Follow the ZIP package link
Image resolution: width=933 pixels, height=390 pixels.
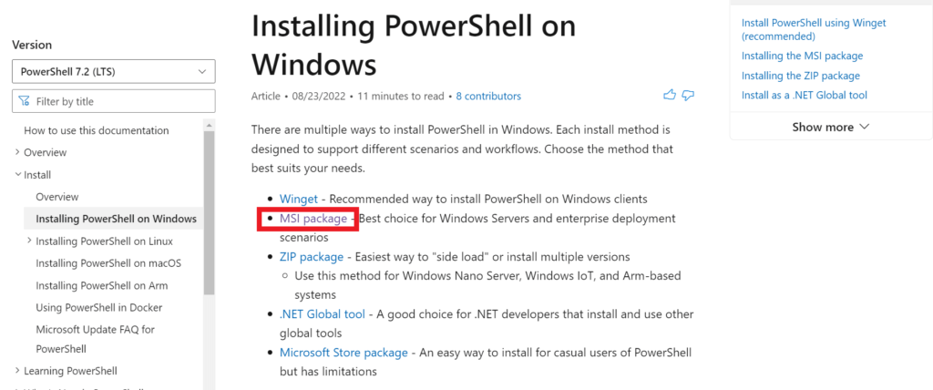pyautogui.click(x=312, y=257)
